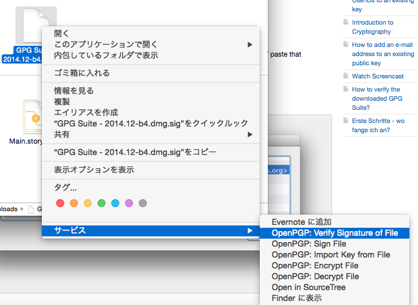This screenshot has height=305, width=418.
Task: Open How to verify the downloaded GPG Suite link
Action: tap(377, 98)
